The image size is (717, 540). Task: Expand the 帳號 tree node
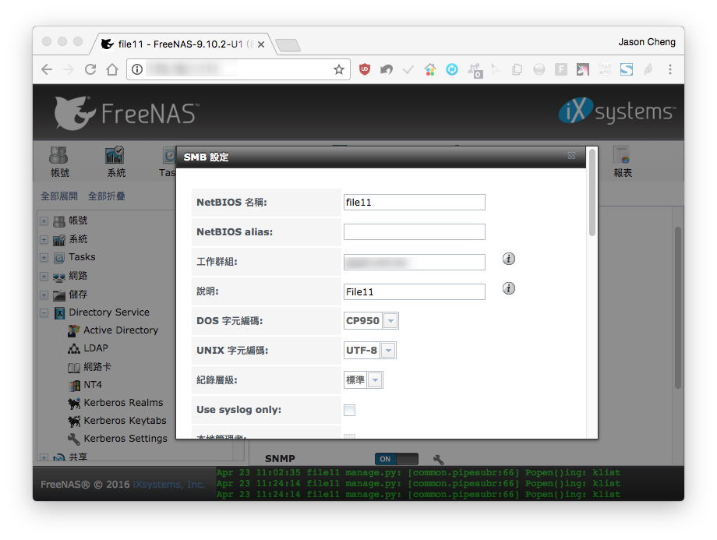click(x=44, y=221)
